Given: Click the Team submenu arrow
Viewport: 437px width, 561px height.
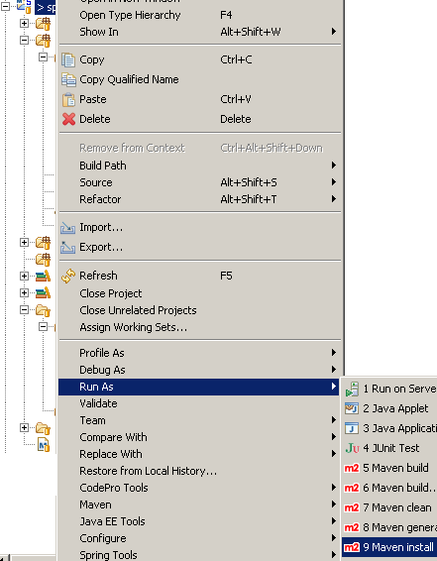Looking at the screenshot, I should point(333,420).
